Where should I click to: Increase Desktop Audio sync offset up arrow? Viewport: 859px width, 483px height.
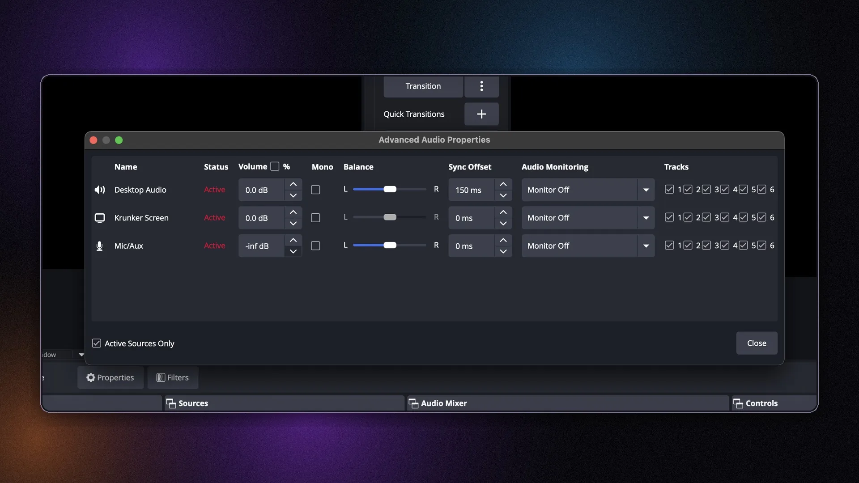click(x=503, y=184)
